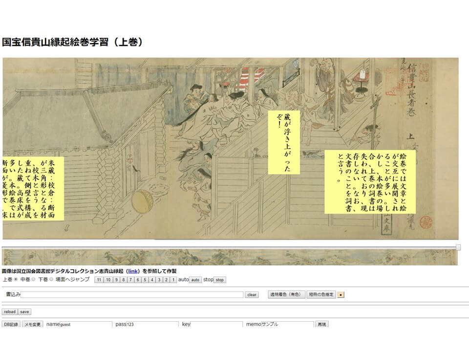Focus the memo field containing サンプル

click(x=287, y=325)
